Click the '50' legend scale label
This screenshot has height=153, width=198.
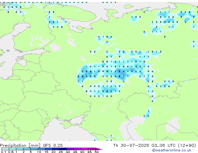click(x=97, y=152)
